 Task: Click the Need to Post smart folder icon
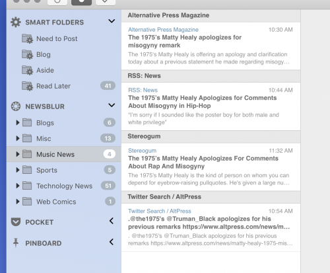[x=27, y=38]
